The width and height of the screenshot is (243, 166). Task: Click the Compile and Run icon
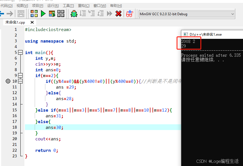point(52,14)
